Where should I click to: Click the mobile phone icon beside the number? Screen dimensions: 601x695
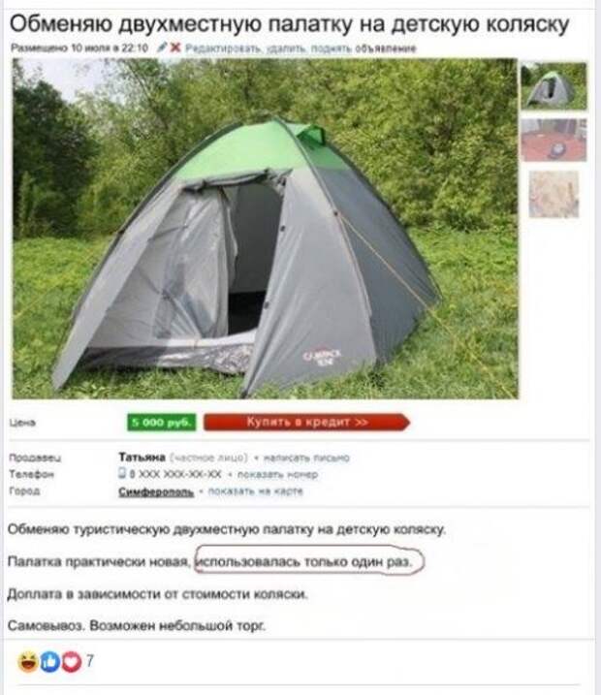[x=122, y=473]
